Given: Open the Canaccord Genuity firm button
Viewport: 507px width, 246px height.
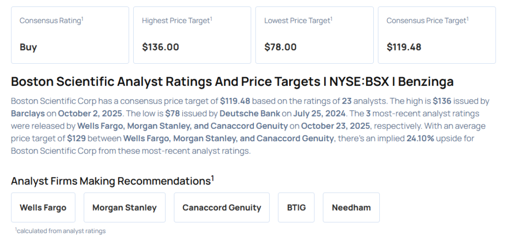Looking at the screenshot, I should 221,207.
